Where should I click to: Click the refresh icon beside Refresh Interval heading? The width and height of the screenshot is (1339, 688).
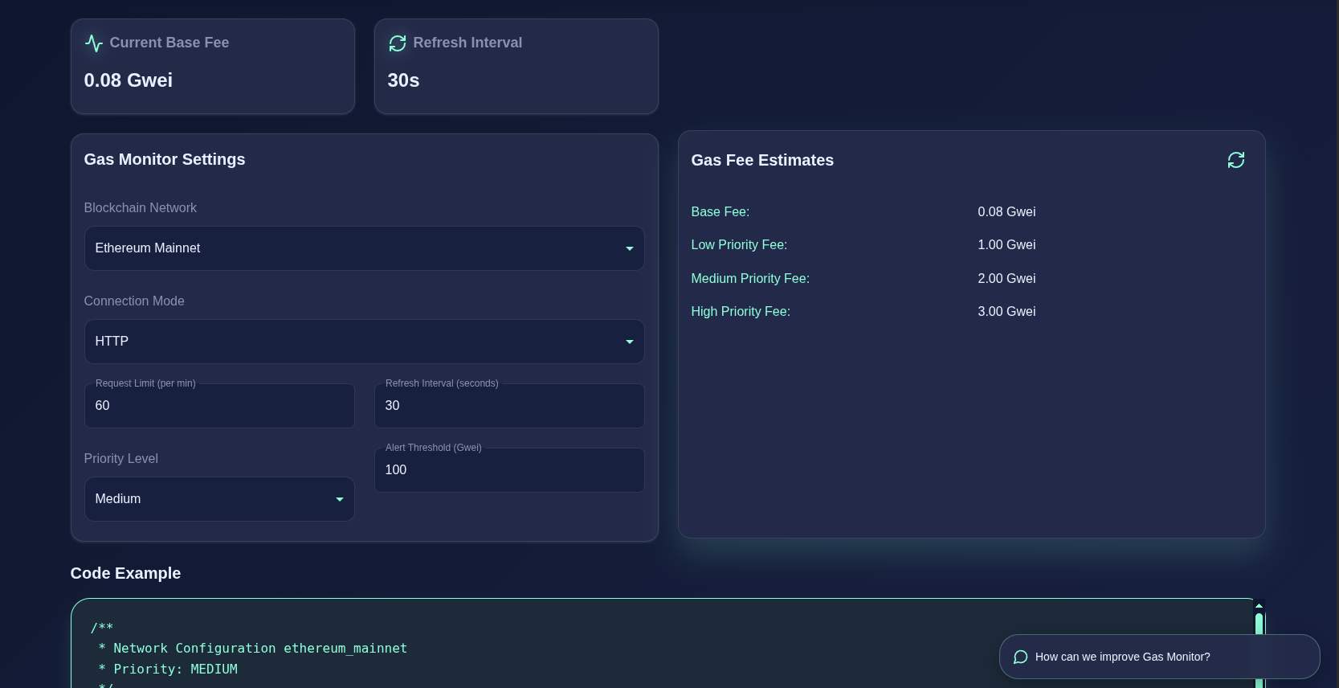(398, 43)
